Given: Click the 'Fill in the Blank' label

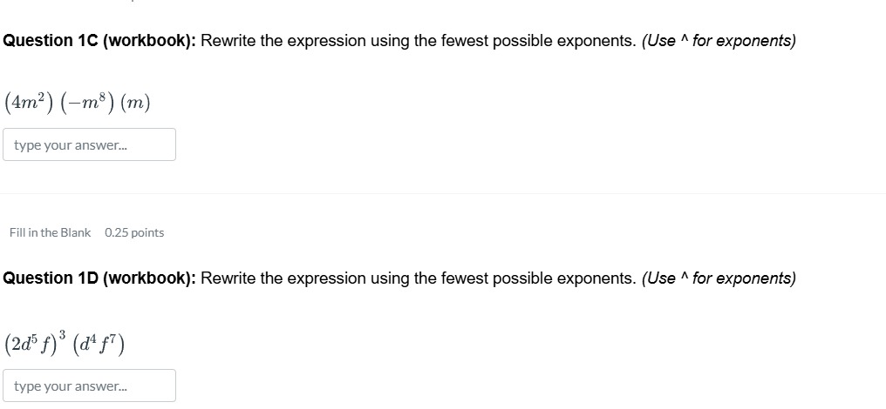Looking at the screenshot, I should click(50, 232).
